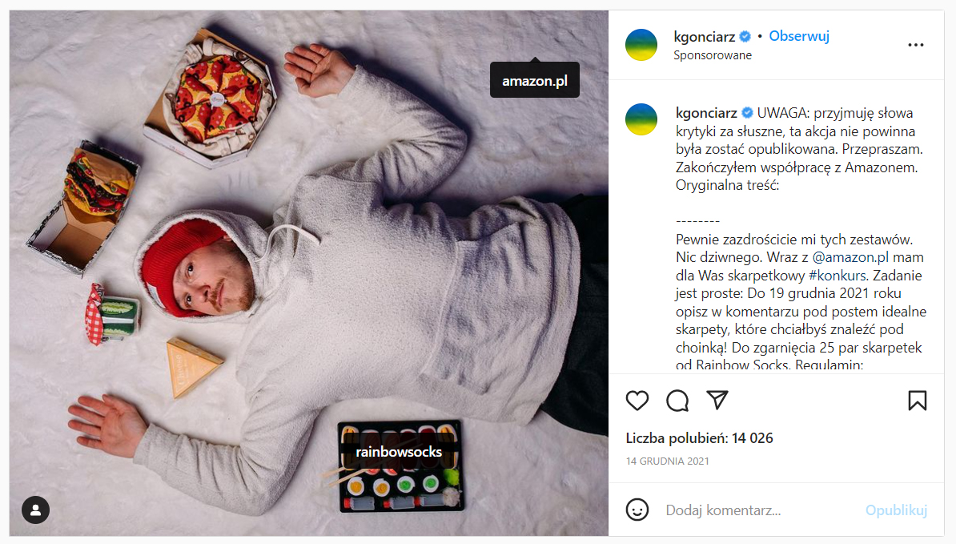Open emoji picker smiley icon

coord(637,510)
